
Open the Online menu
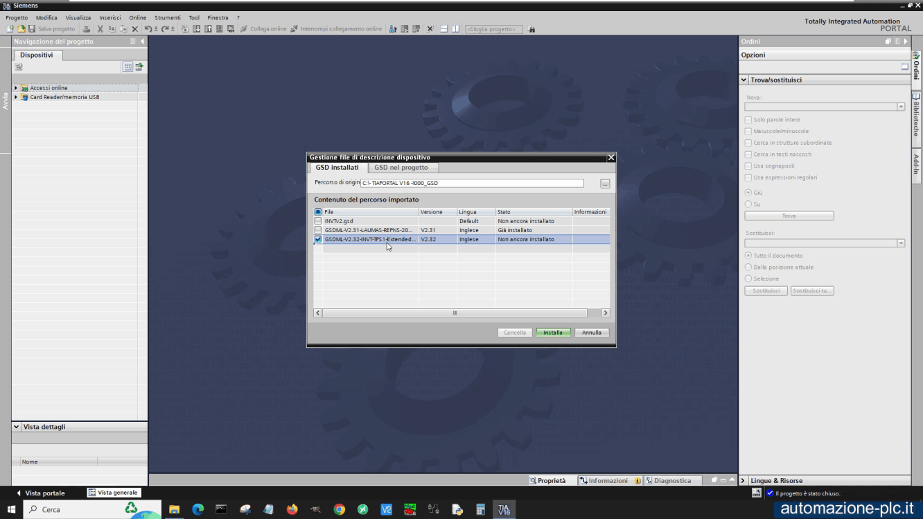tap(137, 18)
